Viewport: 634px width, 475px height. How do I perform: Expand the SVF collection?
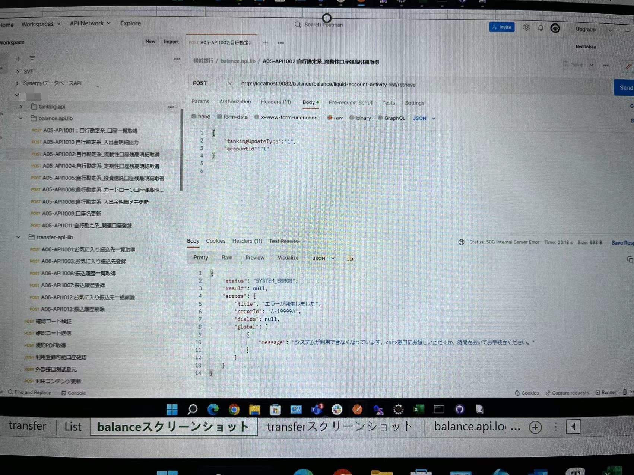coord(18,71)
